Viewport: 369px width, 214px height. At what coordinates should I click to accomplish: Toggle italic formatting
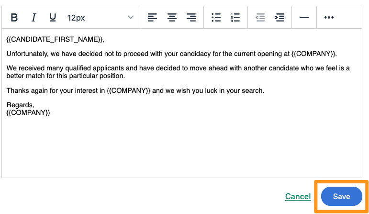click(34, 18)
